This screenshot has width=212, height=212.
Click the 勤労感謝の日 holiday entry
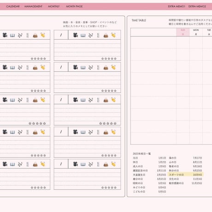pyautogui.click(x=177, y=183)
